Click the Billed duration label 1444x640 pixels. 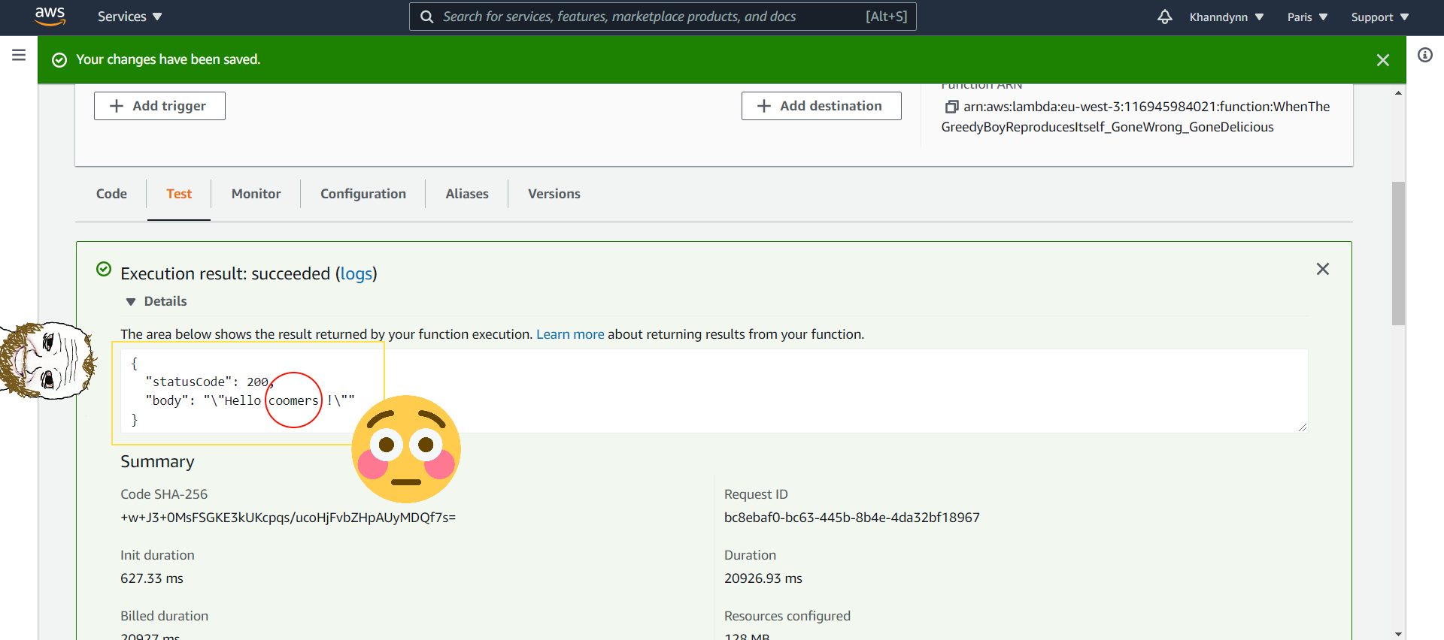[x=164, y=616]
